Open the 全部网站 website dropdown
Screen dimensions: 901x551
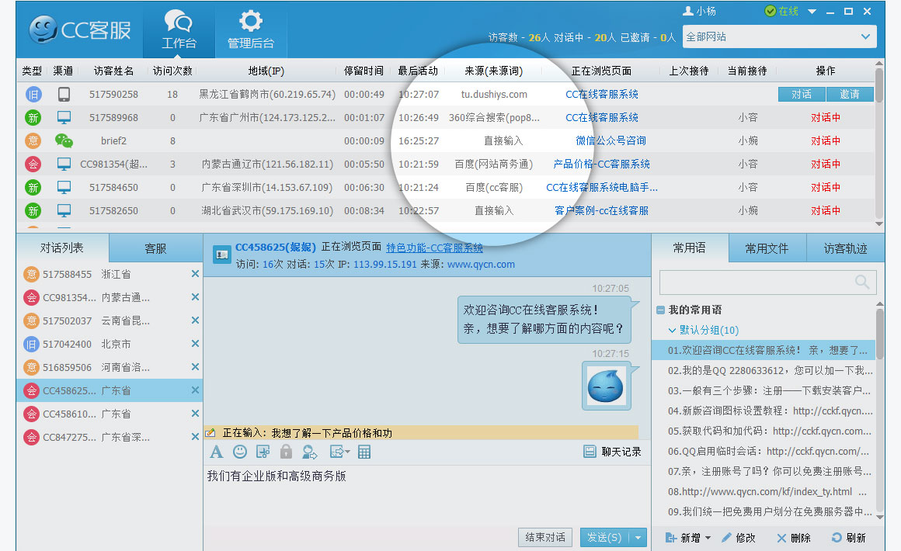(865, 36)
